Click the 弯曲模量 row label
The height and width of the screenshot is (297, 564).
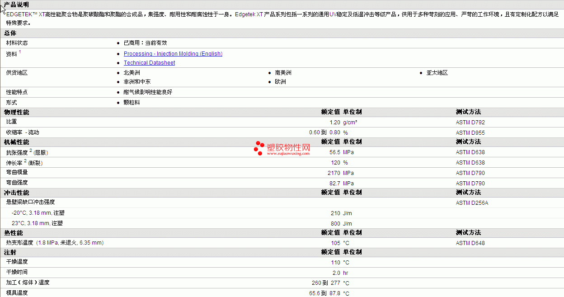click(17, 172)
